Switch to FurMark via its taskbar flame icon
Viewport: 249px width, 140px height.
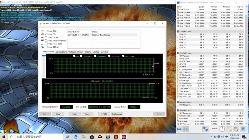pos(116,137)
